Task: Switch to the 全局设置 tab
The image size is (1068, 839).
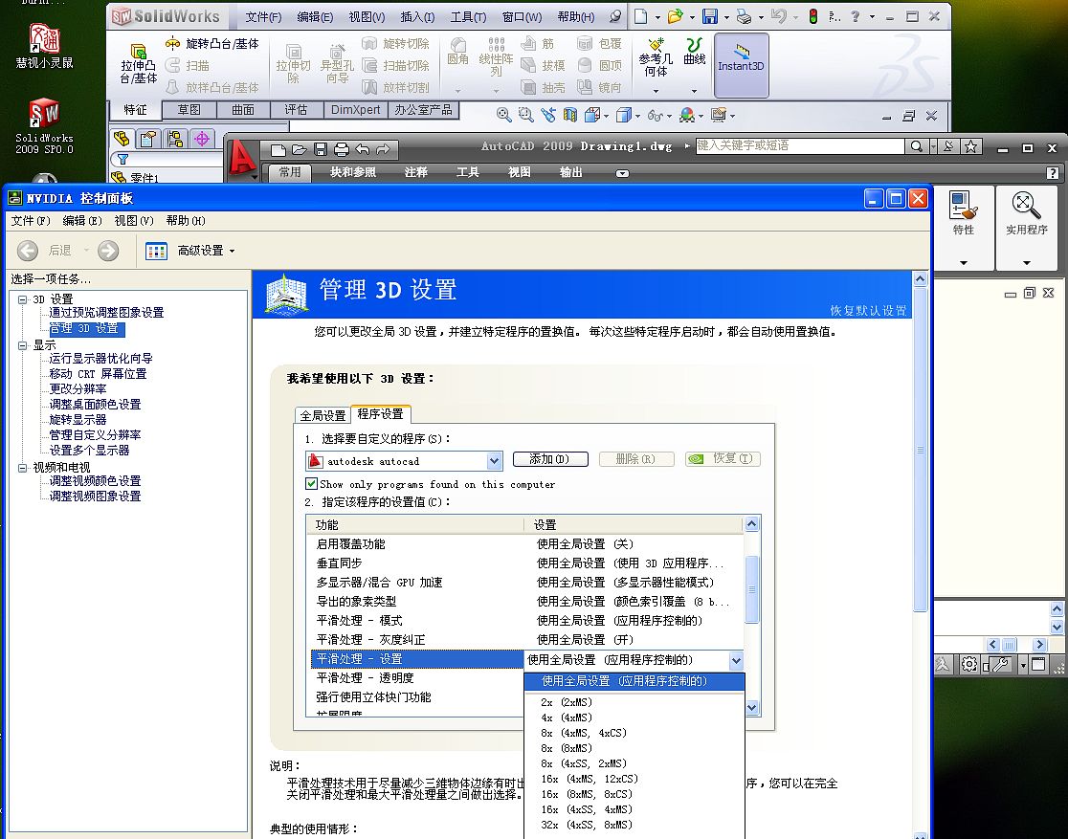Action: coord(323,415)
